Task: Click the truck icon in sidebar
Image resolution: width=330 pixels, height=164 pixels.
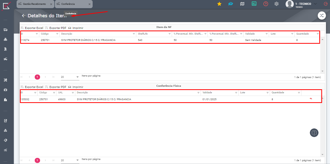Action: (x=5, y=30)
